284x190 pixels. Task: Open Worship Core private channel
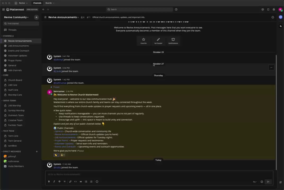click(21, 95)
